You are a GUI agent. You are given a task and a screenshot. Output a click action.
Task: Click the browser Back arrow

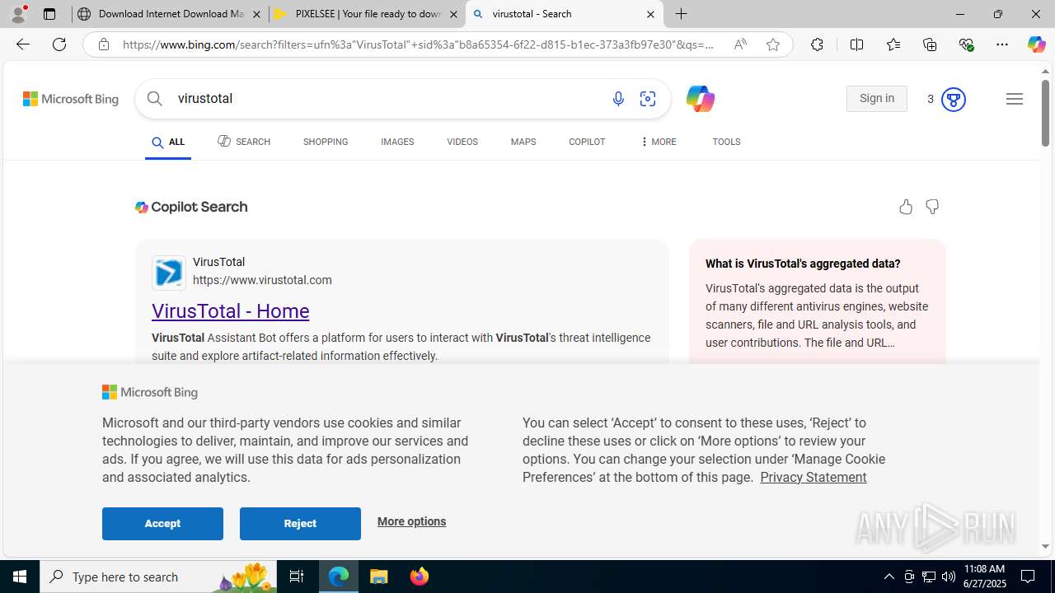coord(22,44)
